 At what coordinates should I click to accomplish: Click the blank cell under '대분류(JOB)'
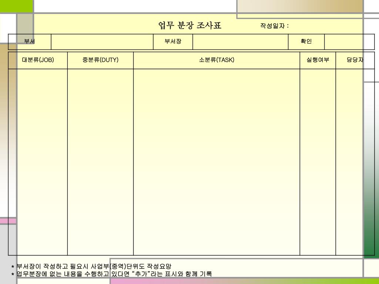[38, 162]
